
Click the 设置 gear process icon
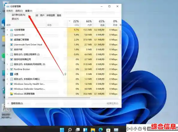(11, 74)
